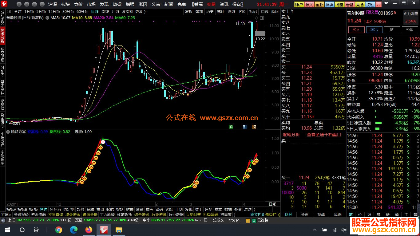Screen dimensions: 420x236
Task: Open the 多周期 multi-period selector
Action: click(128, 12)
